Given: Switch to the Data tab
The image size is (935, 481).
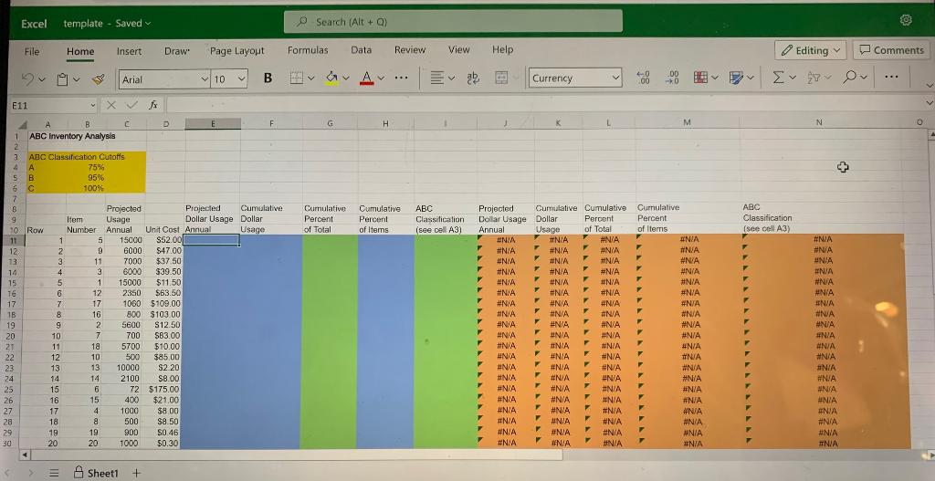Looking at the screenshot, I should point(361,50).
